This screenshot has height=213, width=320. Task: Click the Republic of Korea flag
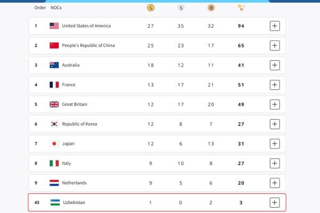click(x=54, y=124)
